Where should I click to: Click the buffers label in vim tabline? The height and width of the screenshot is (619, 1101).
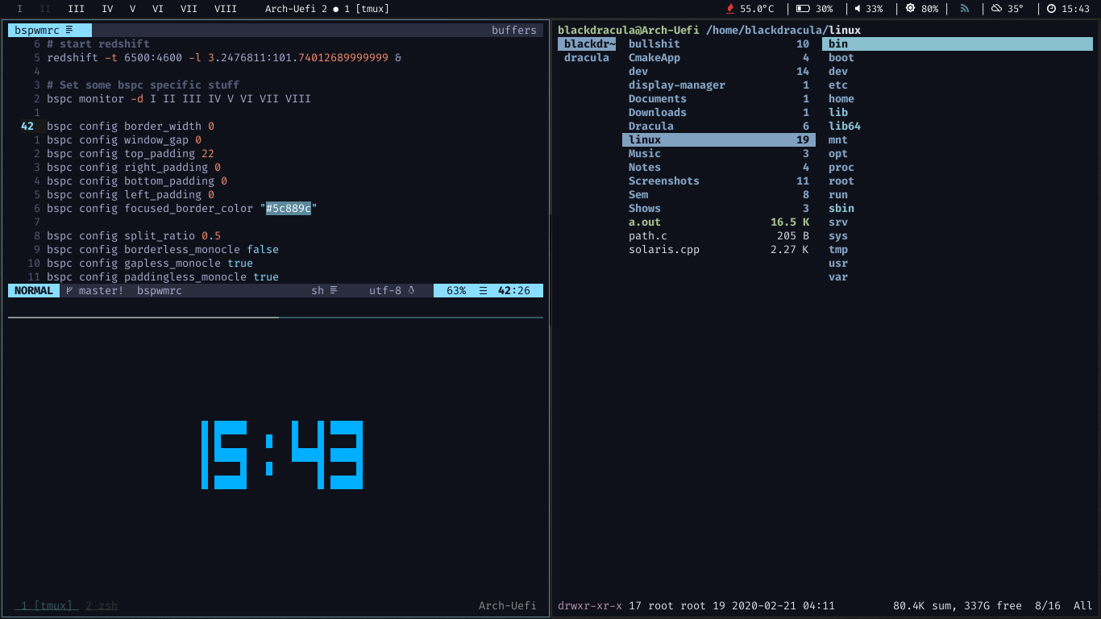(x=514, y=30)
